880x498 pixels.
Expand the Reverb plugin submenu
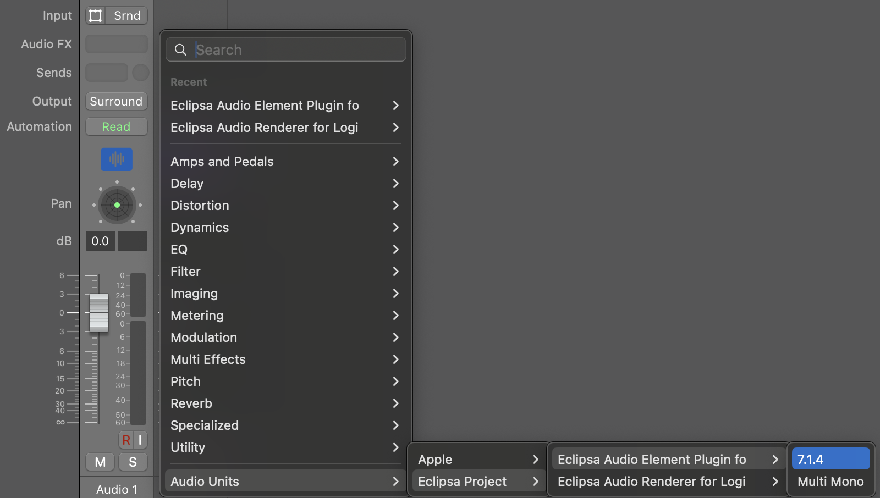pyautogui.click(x=285, y=403)
